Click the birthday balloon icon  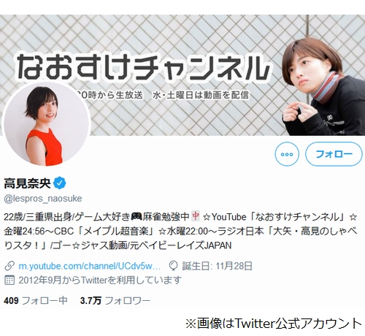pos(173,266)
